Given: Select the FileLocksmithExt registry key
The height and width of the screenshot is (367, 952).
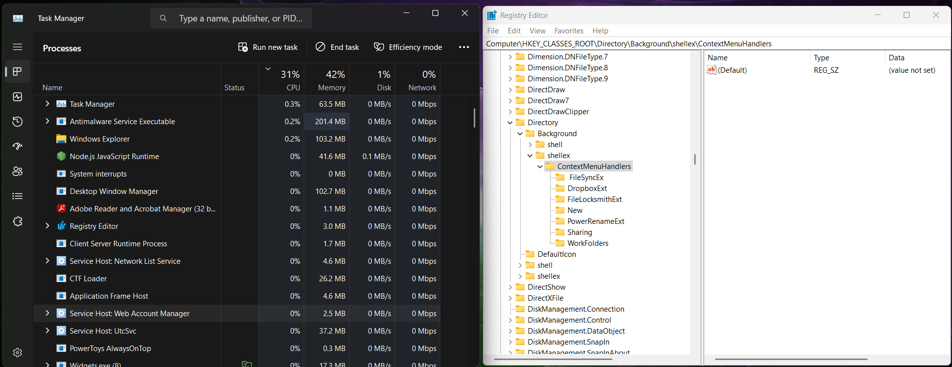Looking at the screenshot, I should click(x=594, y=199).
